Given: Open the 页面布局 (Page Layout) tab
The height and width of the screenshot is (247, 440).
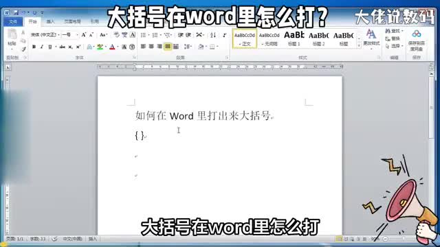Looking at the screenshot, I should click(x=72, y=21).
